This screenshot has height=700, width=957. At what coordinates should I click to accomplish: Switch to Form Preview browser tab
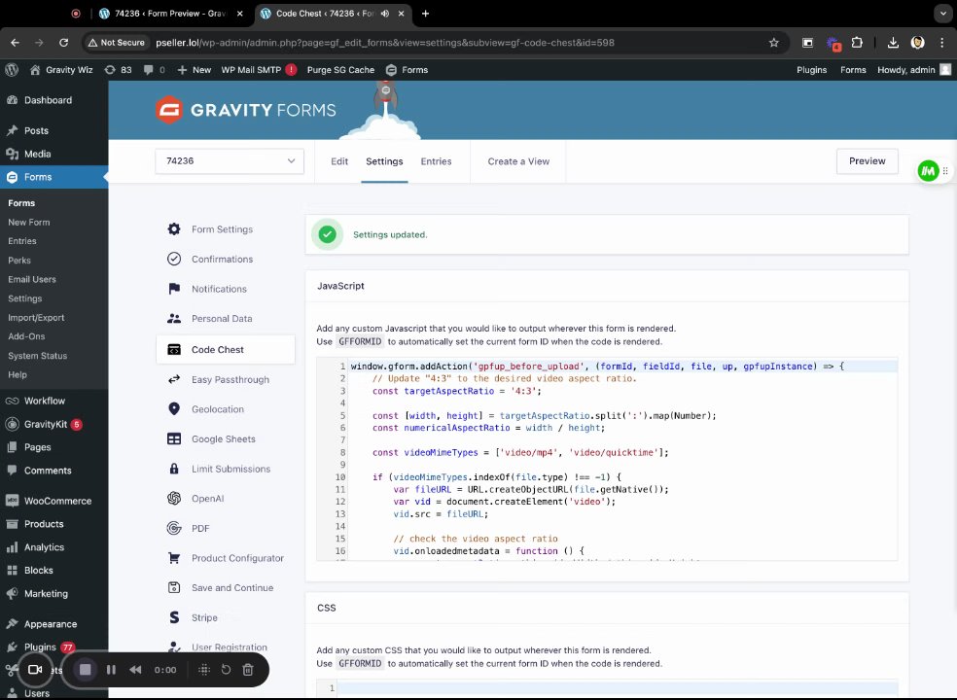171,14
